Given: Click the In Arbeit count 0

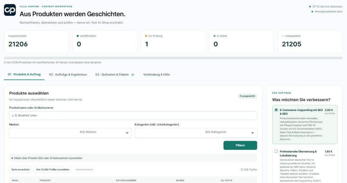Looking at the screenshot, I should tap(216, 44).
